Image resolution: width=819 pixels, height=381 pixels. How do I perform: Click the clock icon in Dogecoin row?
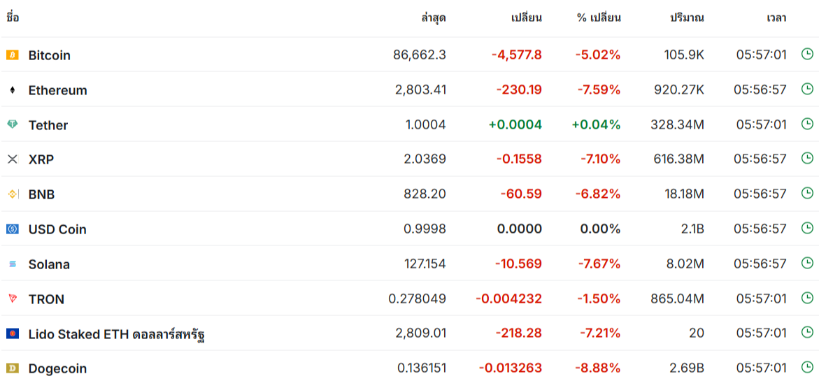click(x=806, y=367)
